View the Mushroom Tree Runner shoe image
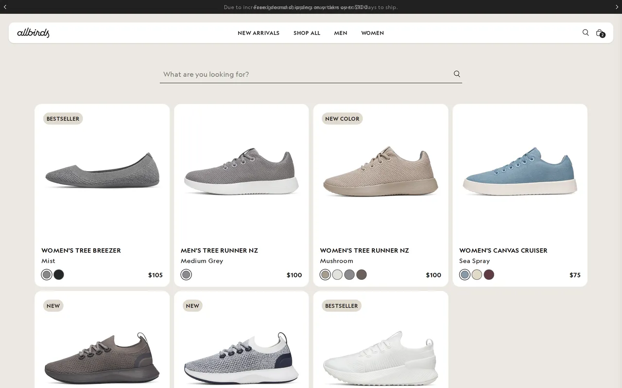This screenshot has width=622, height=388. coord(380,171)
